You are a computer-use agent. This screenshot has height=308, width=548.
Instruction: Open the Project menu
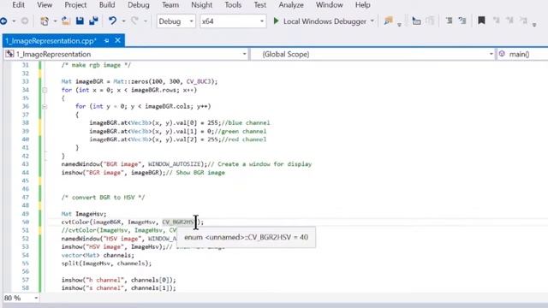tap(75, 5)
